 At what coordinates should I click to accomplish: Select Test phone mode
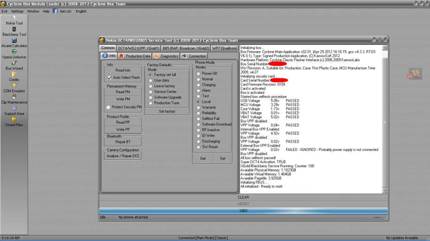(198, 96)
